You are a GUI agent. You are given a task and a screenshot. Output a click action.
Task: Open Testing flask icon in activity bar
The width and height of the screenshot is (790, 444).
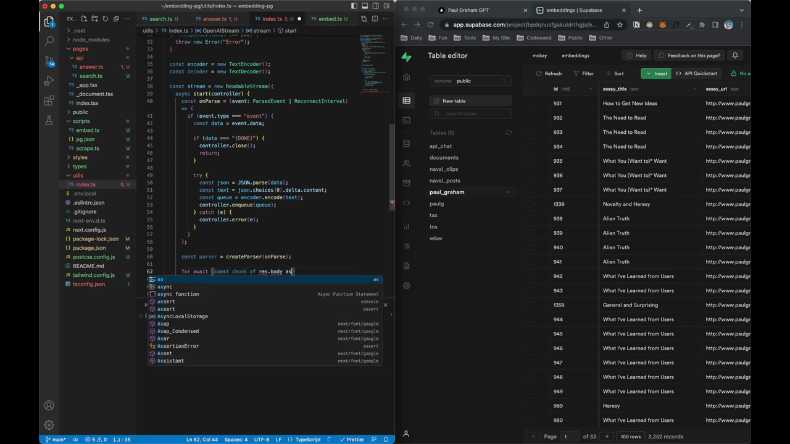[x=49, y=120]
